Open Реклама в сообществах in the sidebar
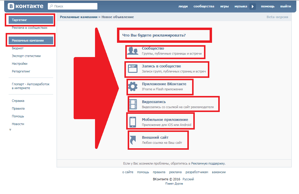299x194 pixels. [30, 28]
